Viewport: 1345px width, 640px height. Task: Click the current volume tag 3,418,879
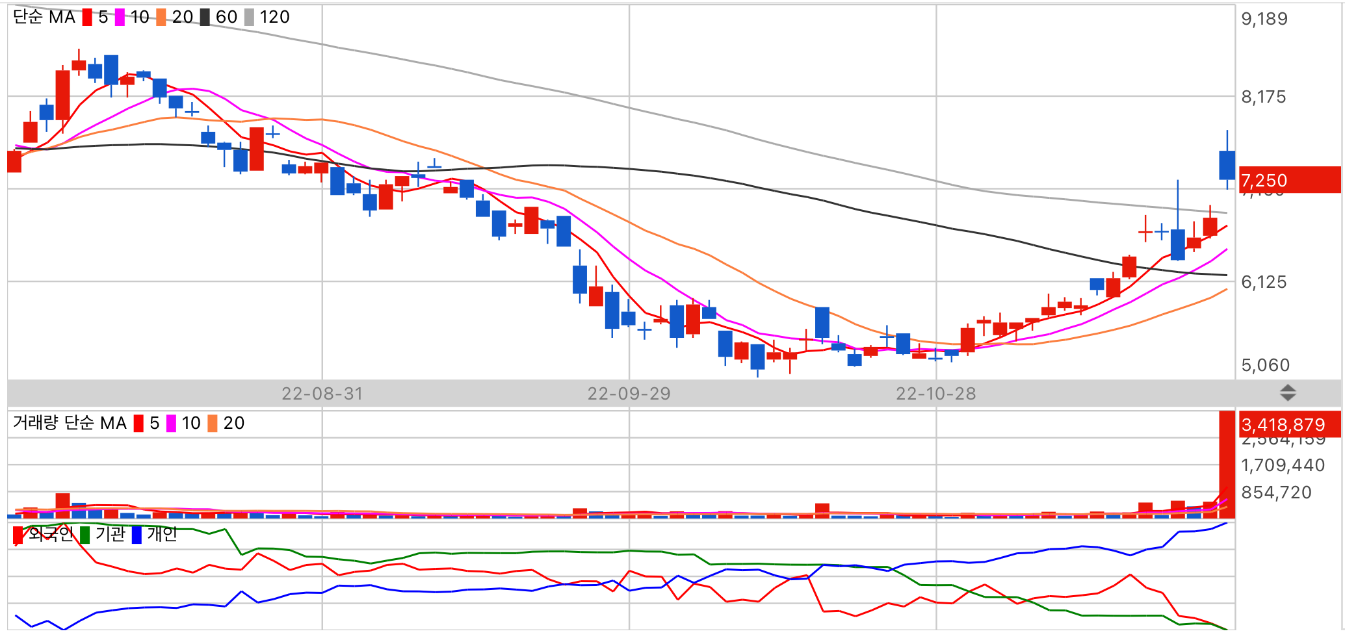1290,424
